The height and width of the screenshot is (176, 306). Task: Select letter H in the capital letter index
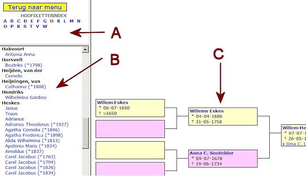(52, 21)
